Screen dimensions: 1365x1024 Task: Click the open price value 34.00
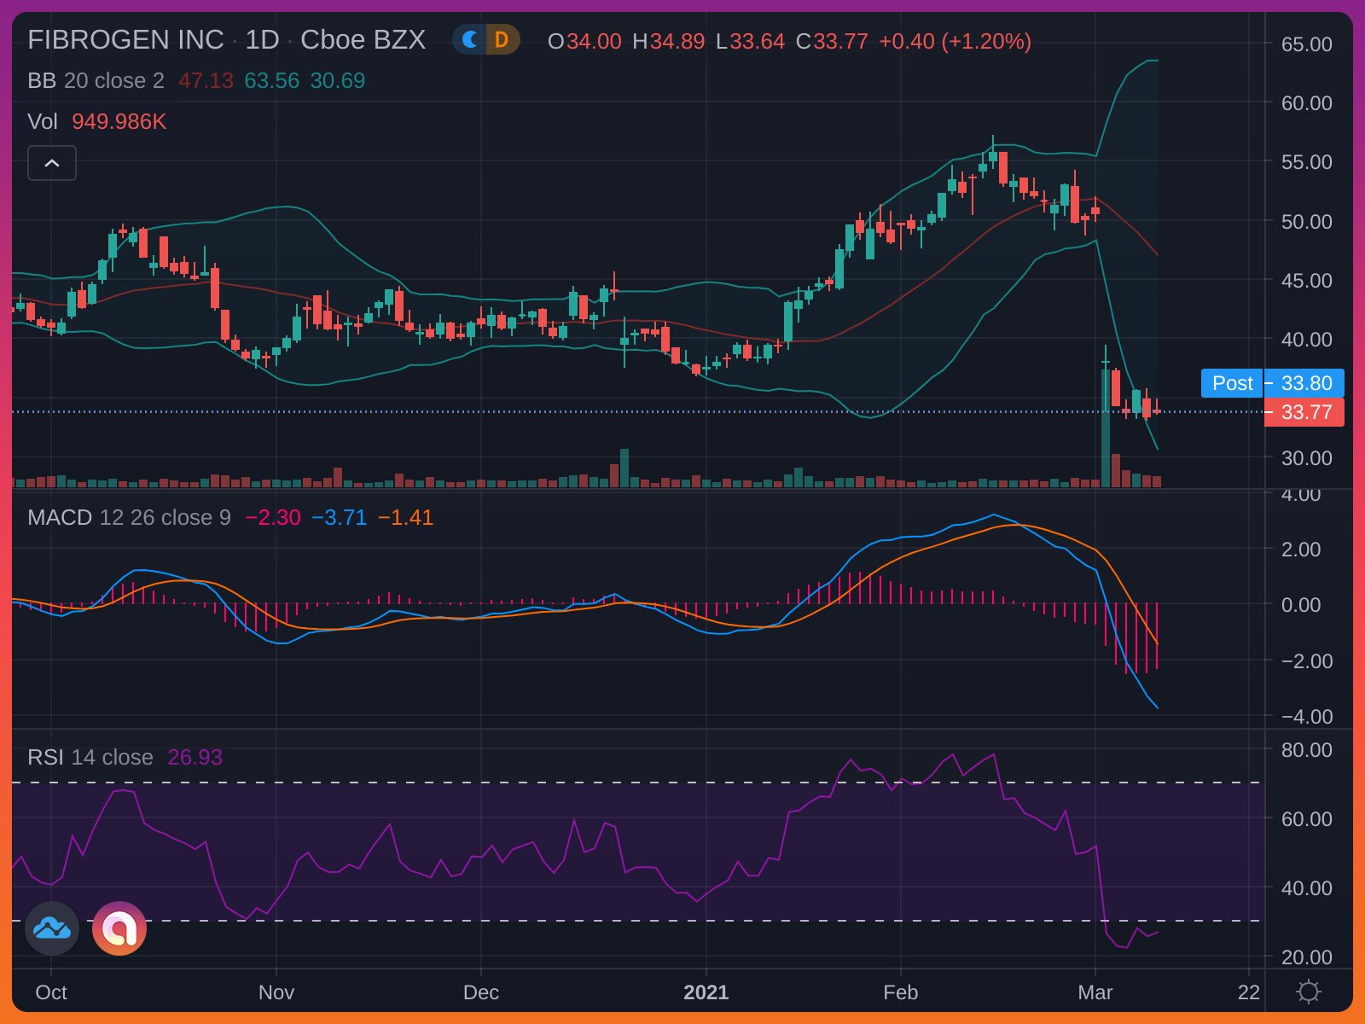[594, 41]
